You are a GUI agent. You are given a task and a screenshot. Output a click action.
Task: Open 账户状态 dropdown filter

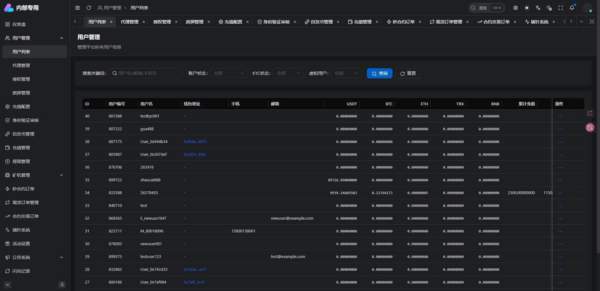(x=229, y=73)
